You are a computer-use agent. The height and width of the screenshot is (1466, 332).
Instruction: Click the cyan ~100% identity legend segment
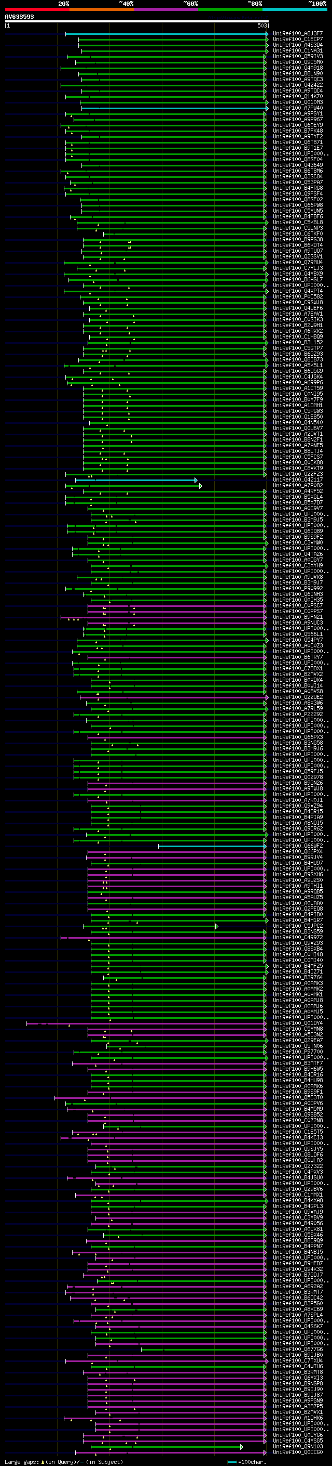click(x=295, y=9)
